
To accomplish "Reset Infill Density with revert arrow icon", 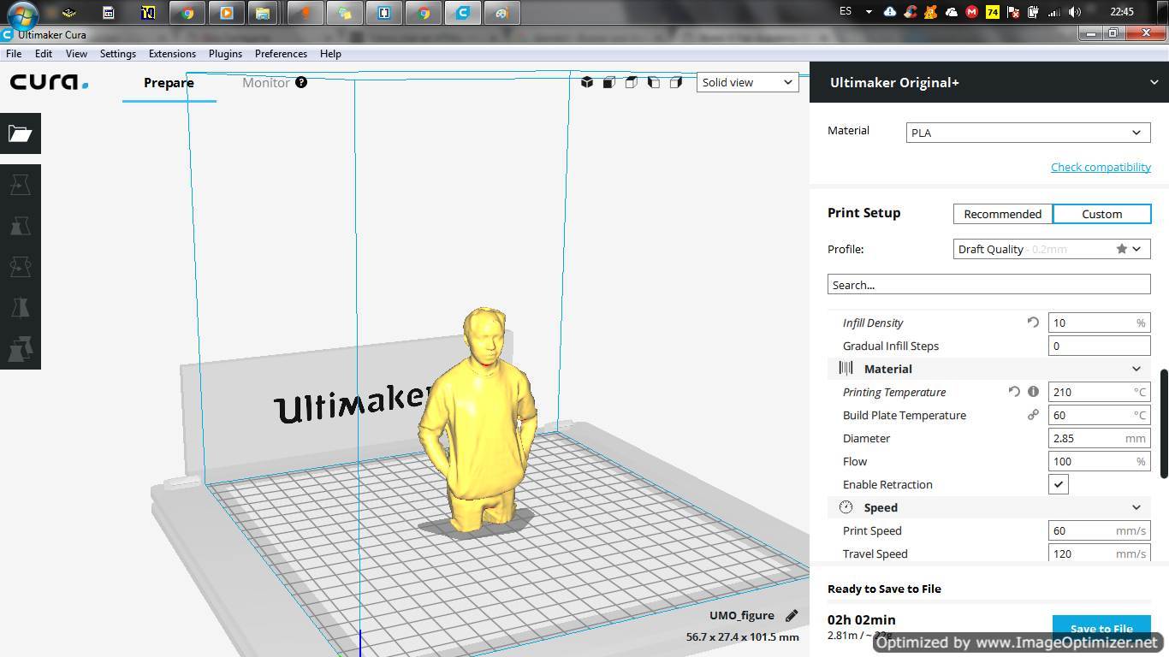I will point(1033,323).
